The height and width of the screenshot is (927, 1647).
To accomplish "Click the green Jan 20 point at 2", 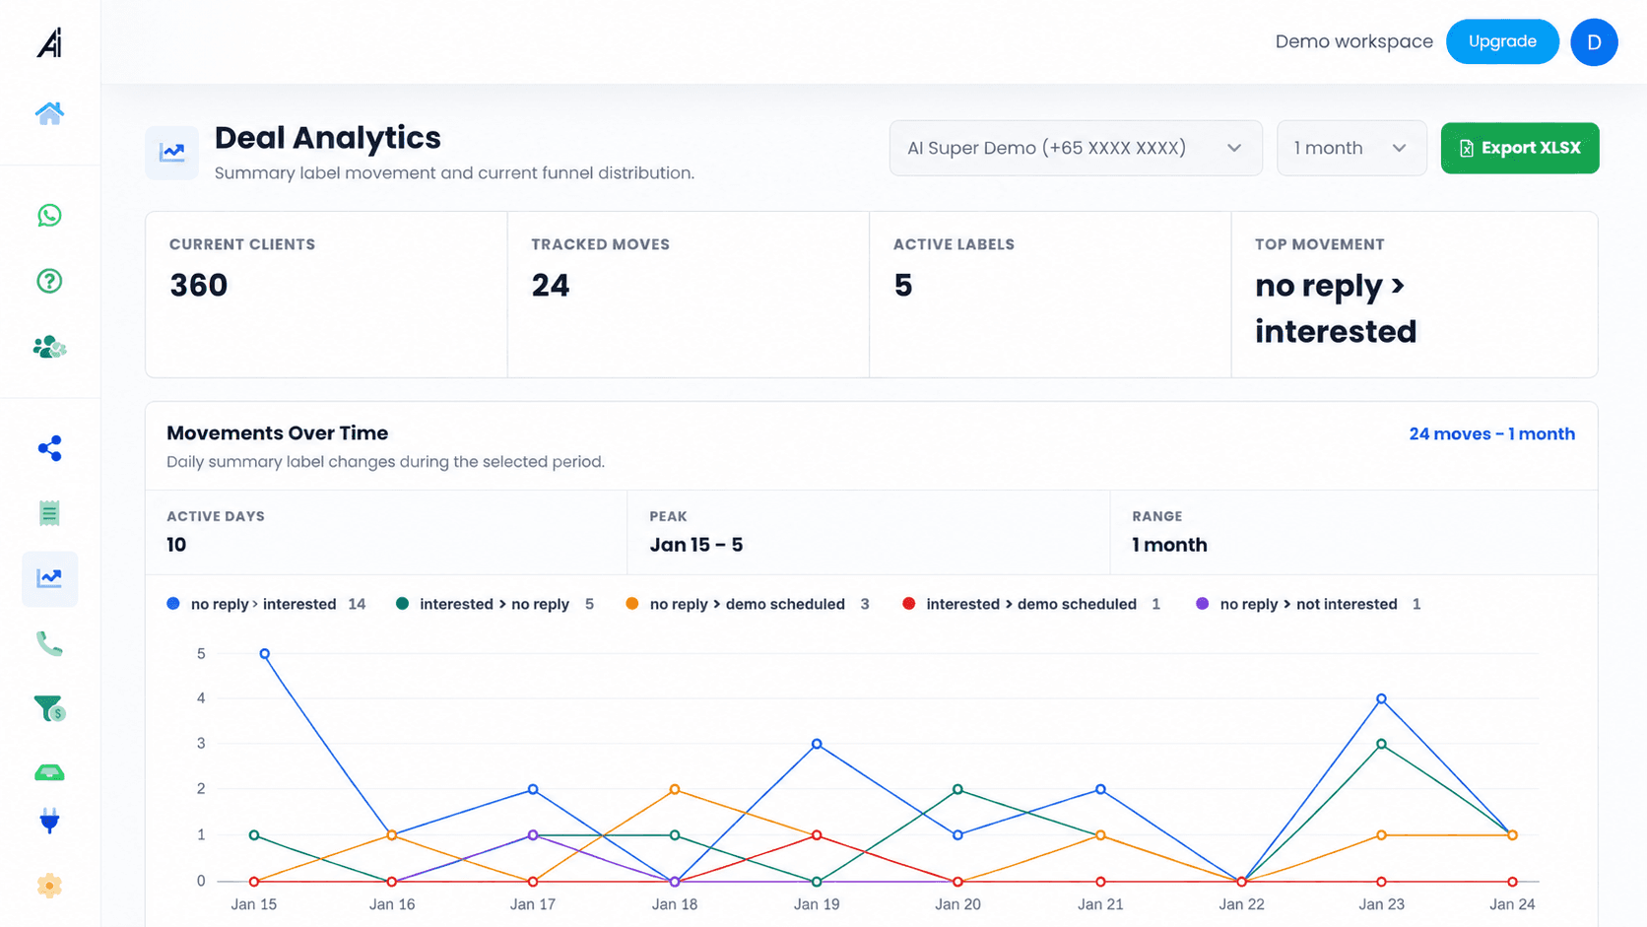I will [x=957, y=789].
